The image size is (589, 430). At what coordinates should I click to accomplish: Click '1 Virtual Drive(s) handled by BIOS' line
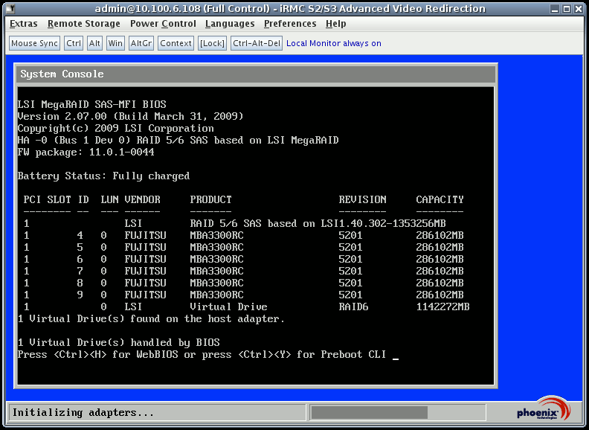coord(119,342)
